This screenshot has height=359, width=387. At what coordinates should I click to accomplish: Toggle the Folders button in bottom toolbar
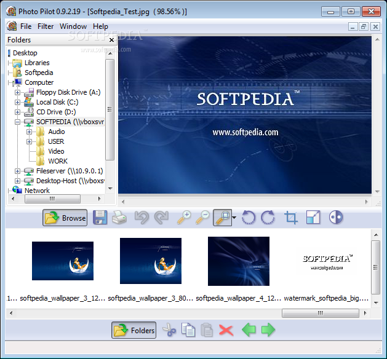(134, 330)
